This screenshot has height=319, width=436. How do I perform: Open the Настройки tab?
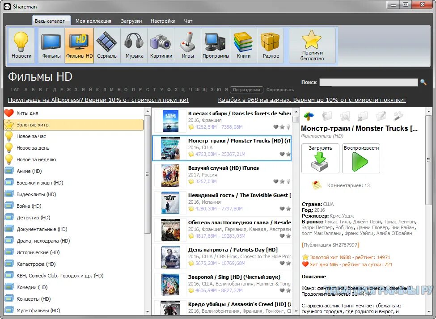163,21
